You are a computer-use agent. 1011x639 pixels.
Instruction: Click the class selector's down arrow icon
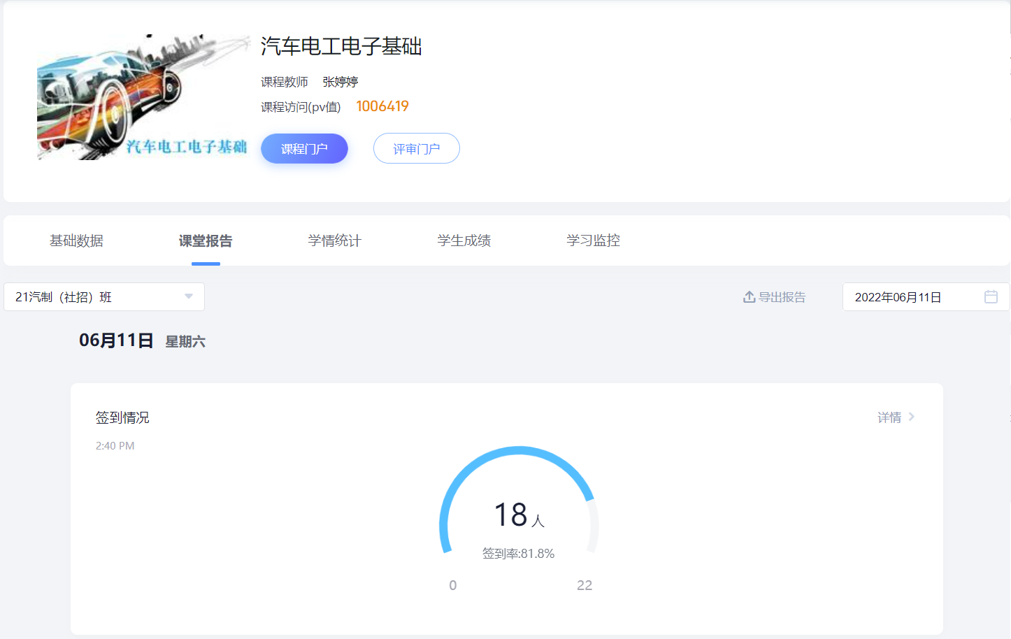coord(188,296)
